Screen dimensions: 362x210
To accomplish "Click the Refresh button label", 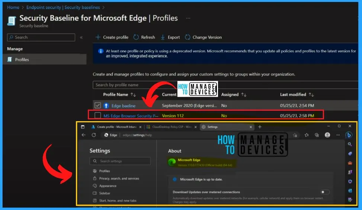I will 148,37.
